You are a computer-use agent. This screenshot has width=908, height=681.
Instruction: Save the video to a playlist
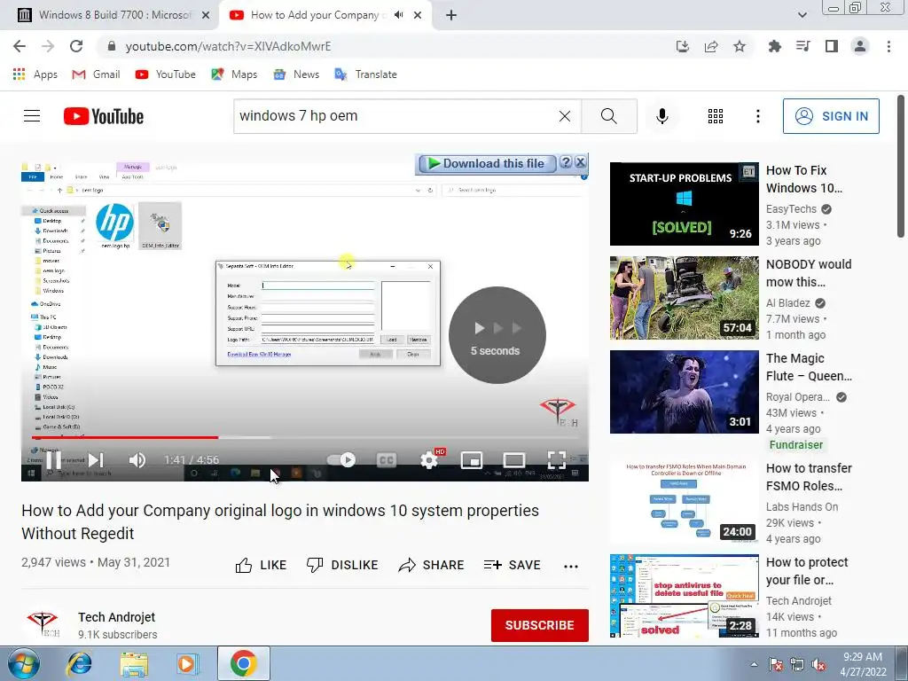click(x=512, y=565)
